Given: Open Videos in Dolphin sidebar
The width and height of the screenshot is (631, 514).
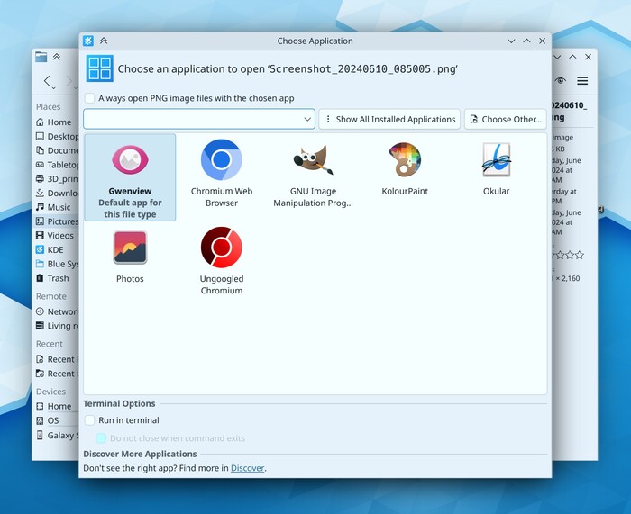Looking at the screenshot, I should (x=57, y=236).
